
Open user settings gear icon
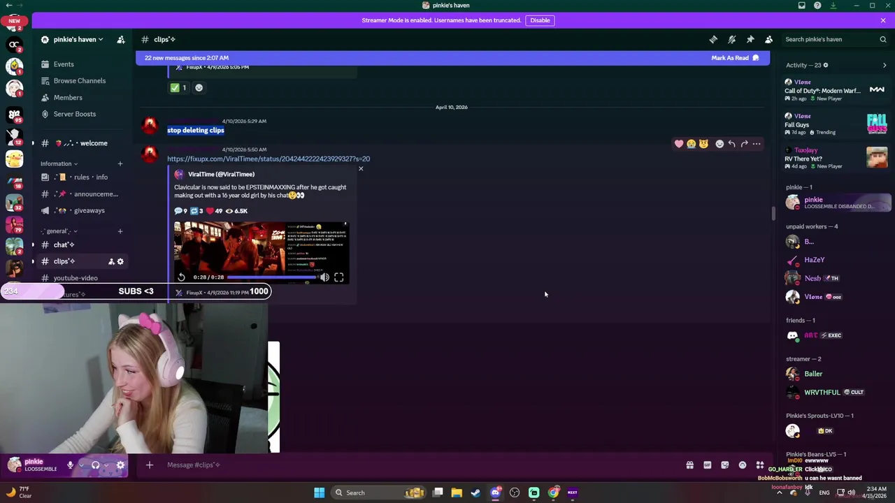pos(120,465)
